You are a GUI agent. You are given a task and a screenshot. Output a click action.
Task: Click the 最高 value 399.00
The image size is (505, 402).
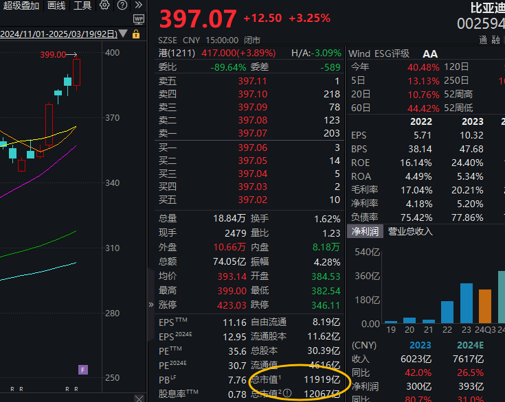(x=232, y=291)
